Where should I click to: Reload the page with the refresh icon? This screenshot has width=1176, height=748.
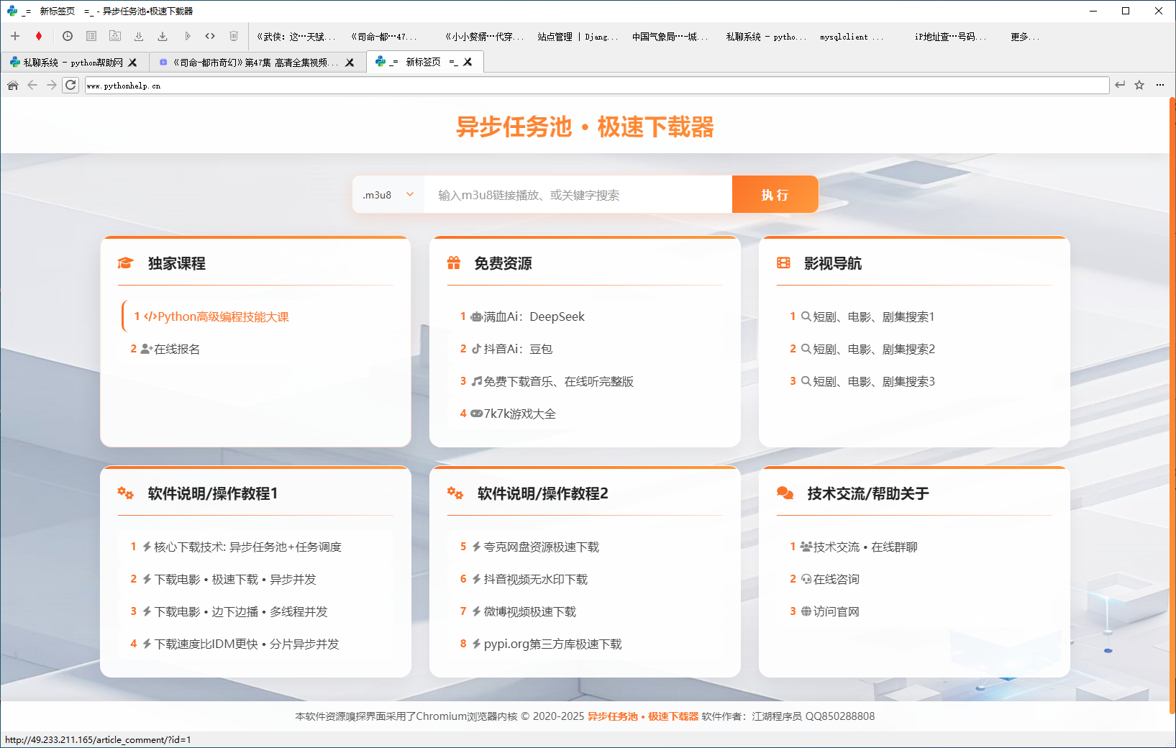[70, 85]
